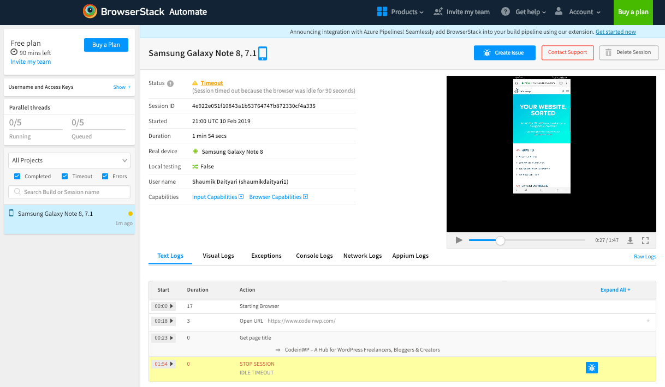The height and width of the screenshot is (387, 665).
Task: Click the bug icon in the STOP SESSION row
Action: point(592,367)
